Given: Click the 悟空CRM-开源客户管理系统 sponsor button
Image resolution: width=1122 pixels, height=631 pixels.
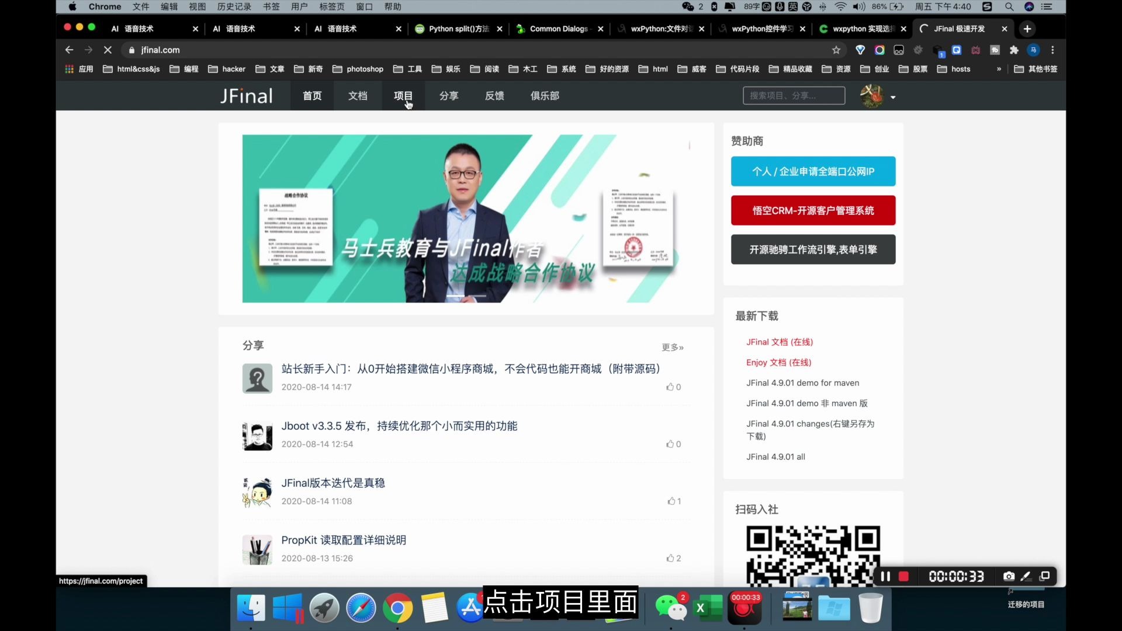Looking at the screenshot, I should coord(813,210).
